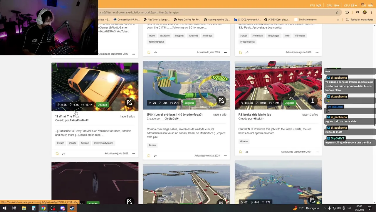Open more options for Level pró brasil job

tap(225, 156)
